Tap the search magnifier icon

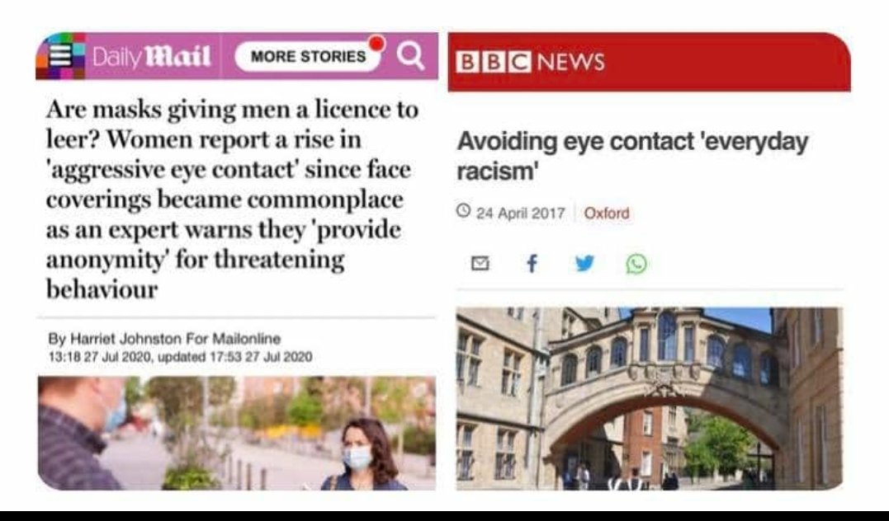point(410,56)
